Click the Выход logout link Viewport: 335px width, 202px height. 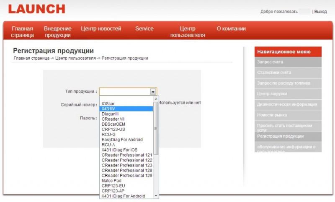[320, 12]
